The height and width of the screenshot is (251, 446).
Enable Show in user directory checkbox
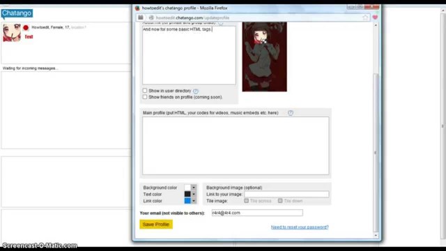[145, 91]
